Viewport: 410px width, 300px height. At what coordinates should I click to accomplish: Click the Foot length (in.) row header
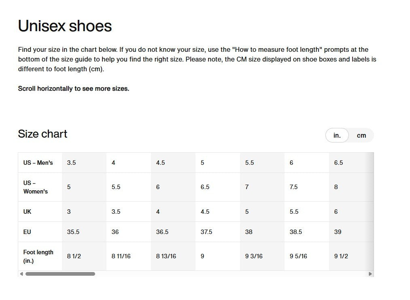tap(38, 256)
